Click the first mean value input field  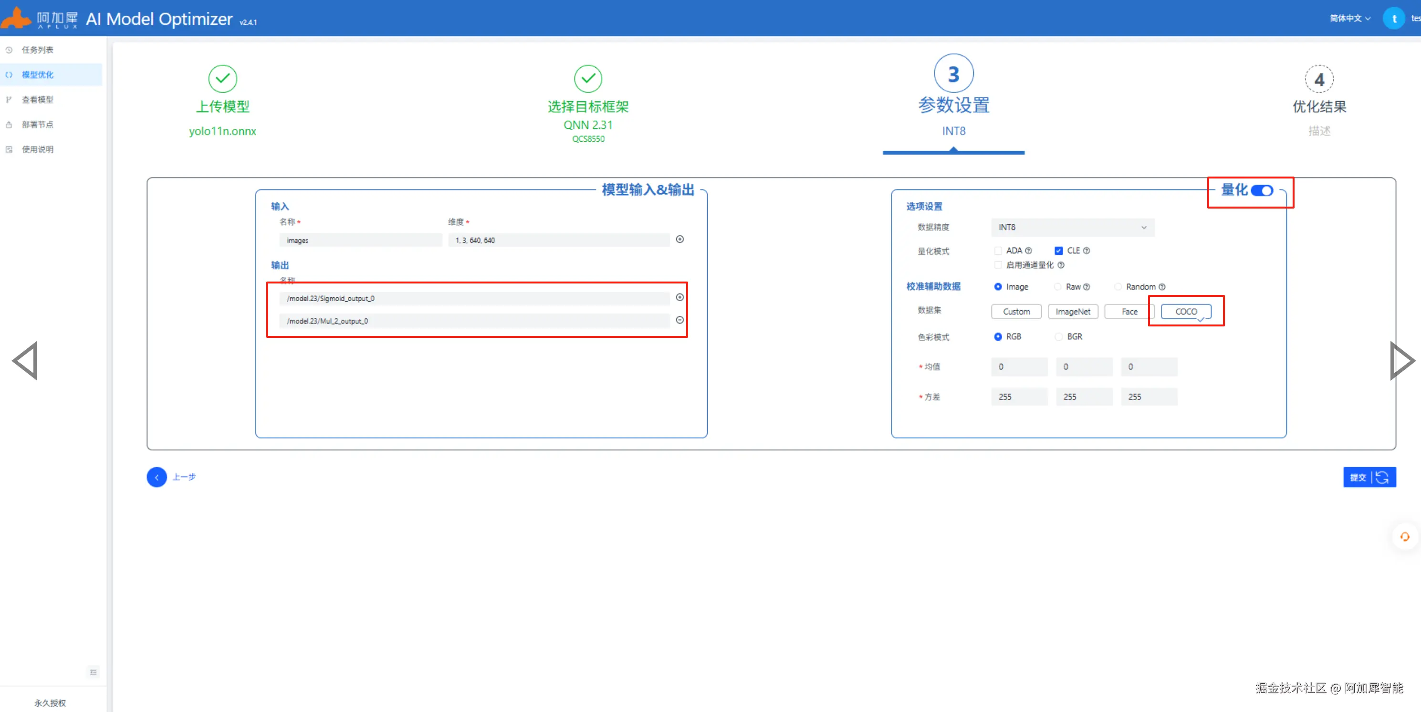(x=1018, y=367)
